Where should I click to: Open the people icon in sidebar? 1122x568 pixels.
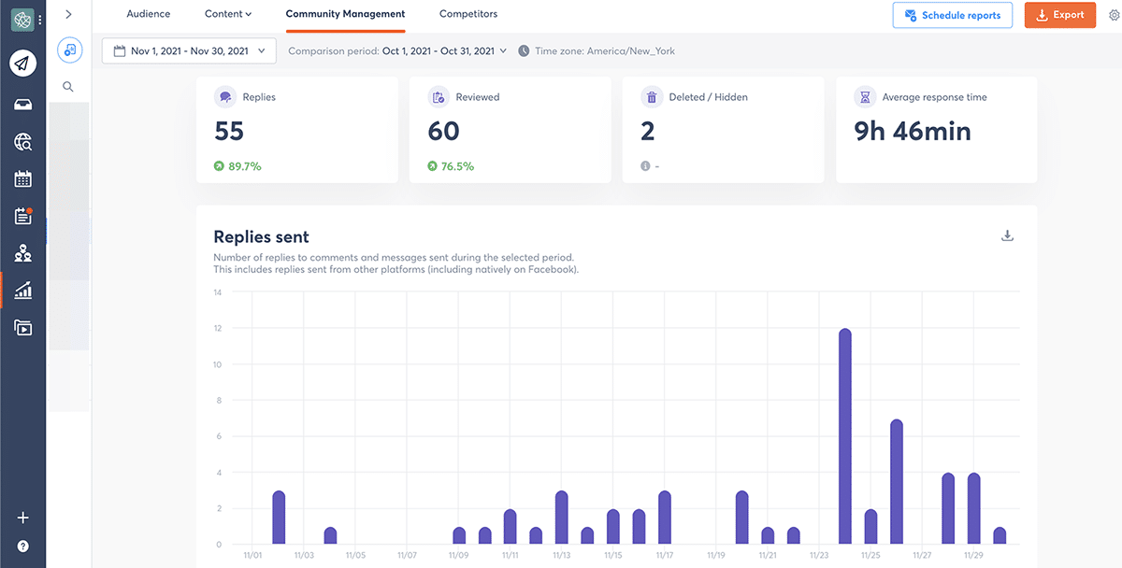(x=22, y=254)
